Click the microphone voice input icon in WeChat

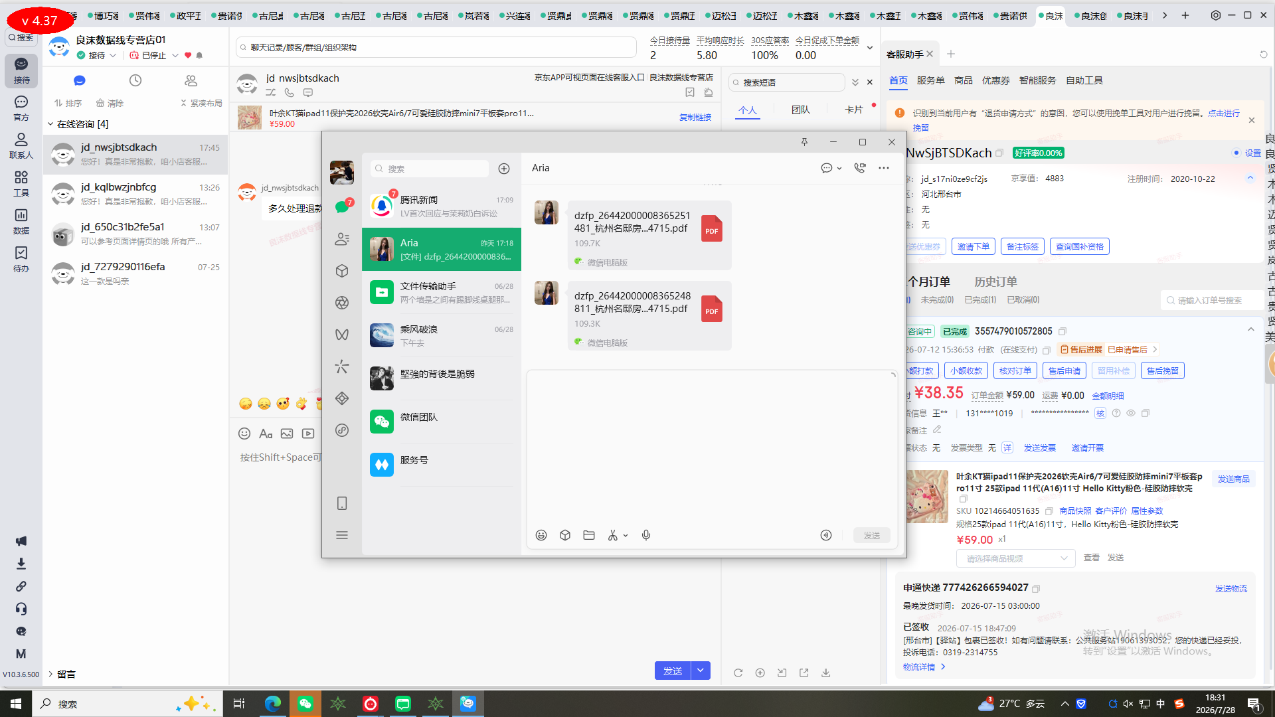646,535
